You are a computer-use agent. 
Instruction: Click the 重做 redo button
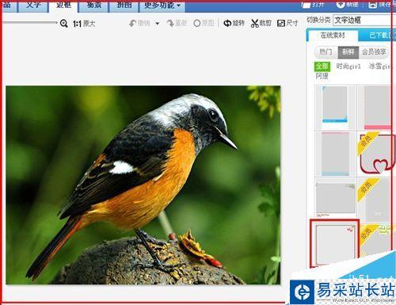pos(177,23)
